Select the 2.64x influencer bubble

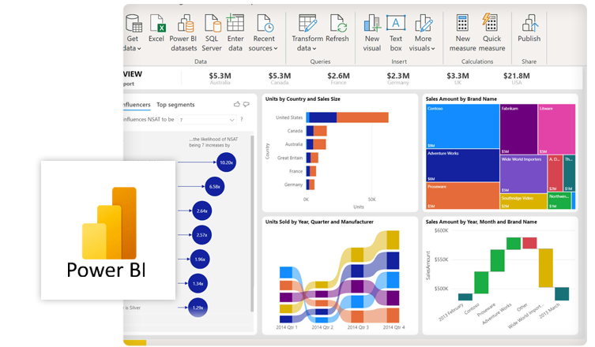(x=201, y=211)
